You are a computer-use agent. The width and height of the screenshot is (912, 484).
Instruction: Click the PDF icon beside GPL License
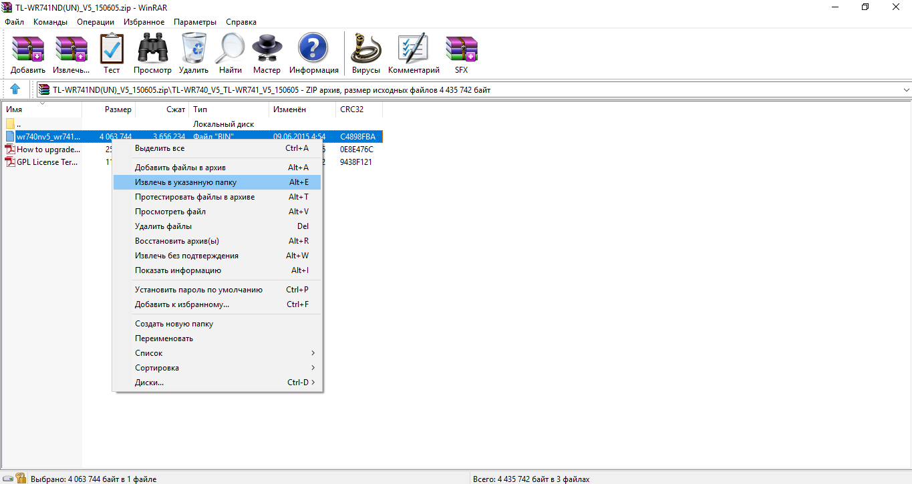10,162
